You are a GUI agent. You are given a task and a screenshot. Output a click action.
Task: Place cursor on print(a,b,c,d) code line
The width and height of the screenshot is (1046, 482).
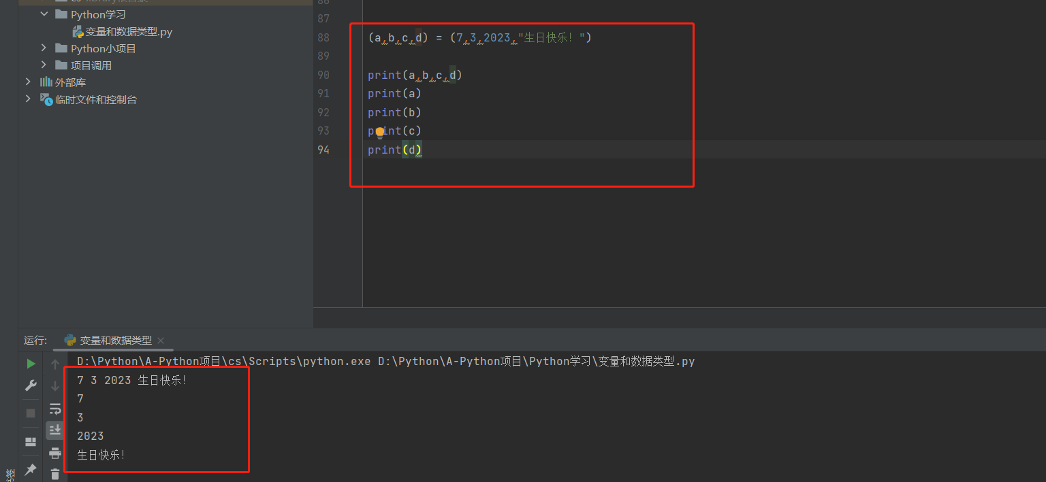(415, 75)
